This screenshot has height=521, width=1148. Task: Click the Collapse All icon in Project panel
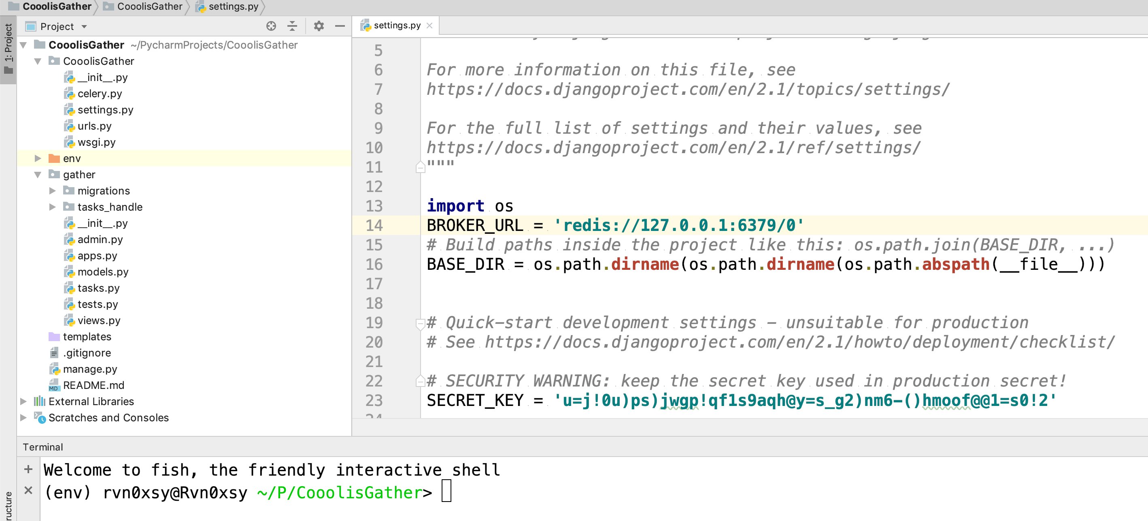[x=292, y=26]
